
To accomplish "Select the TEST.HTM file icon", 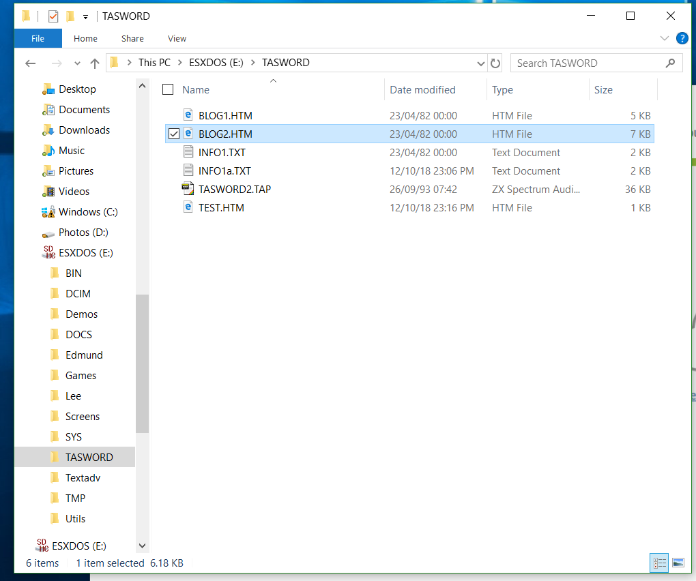I will (x=188, y=207).
